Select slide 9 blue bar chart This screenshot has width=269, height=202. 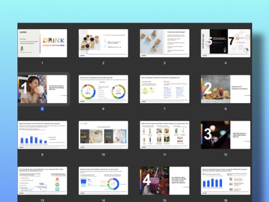(43, 135)
